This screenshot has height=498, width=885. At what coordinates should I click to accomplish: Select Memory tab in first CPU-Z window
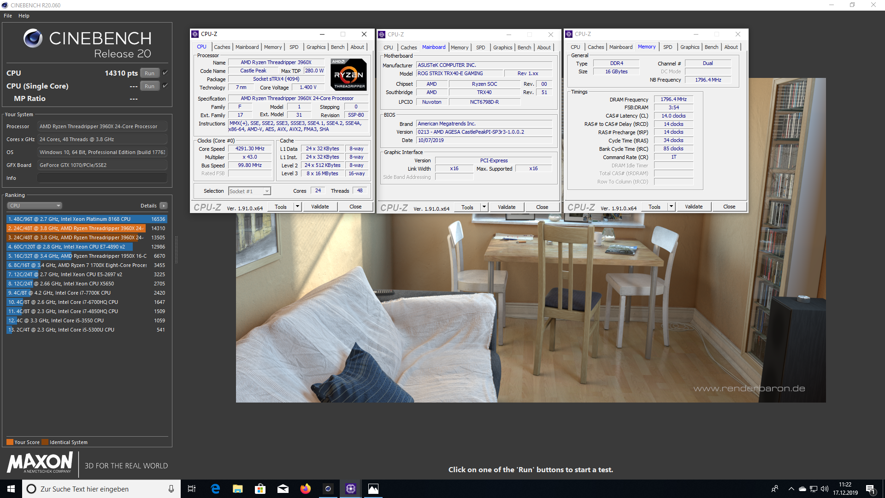[x=273, y=47]
